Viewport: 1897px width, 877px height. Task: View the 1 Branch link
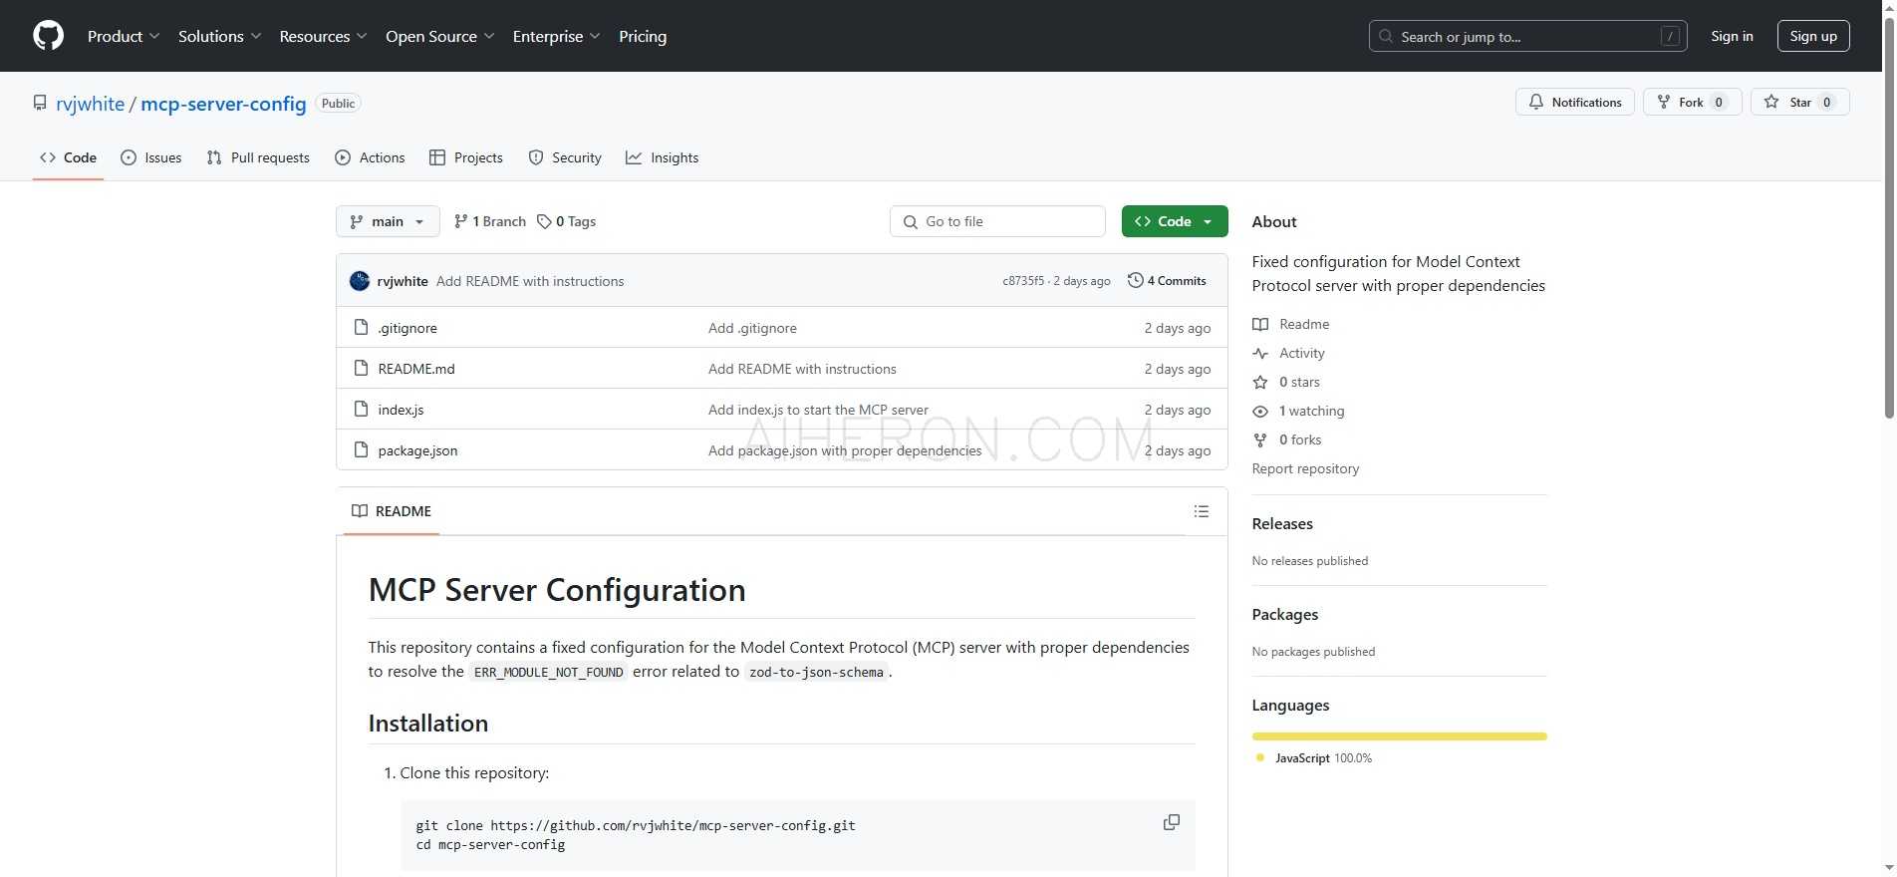pyautogui.click(x=489, y=221)
